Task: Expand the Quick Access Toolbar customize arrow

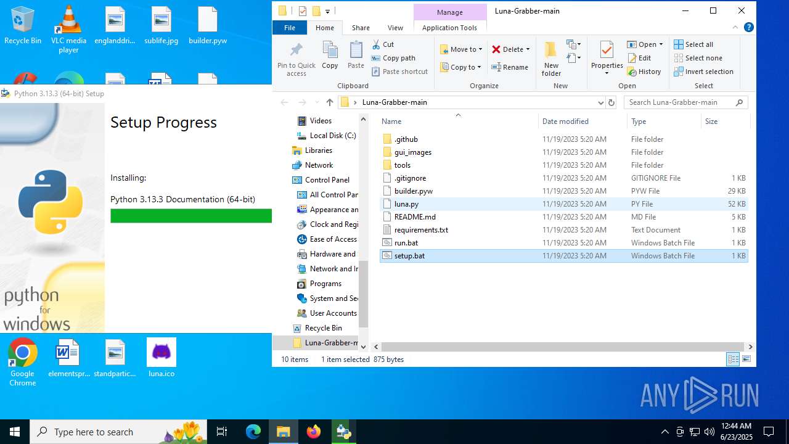Action: click(328, 11)
